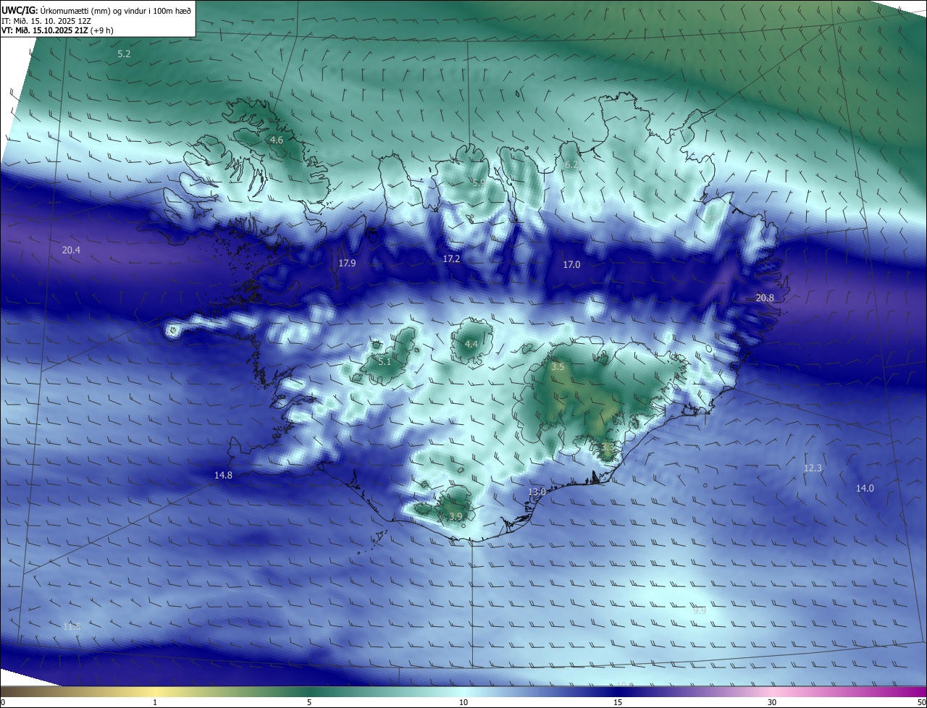Click the "IT: Mið. 15. 10. 2025 12Z" line

pyautogui.click(x=46, y=21)
